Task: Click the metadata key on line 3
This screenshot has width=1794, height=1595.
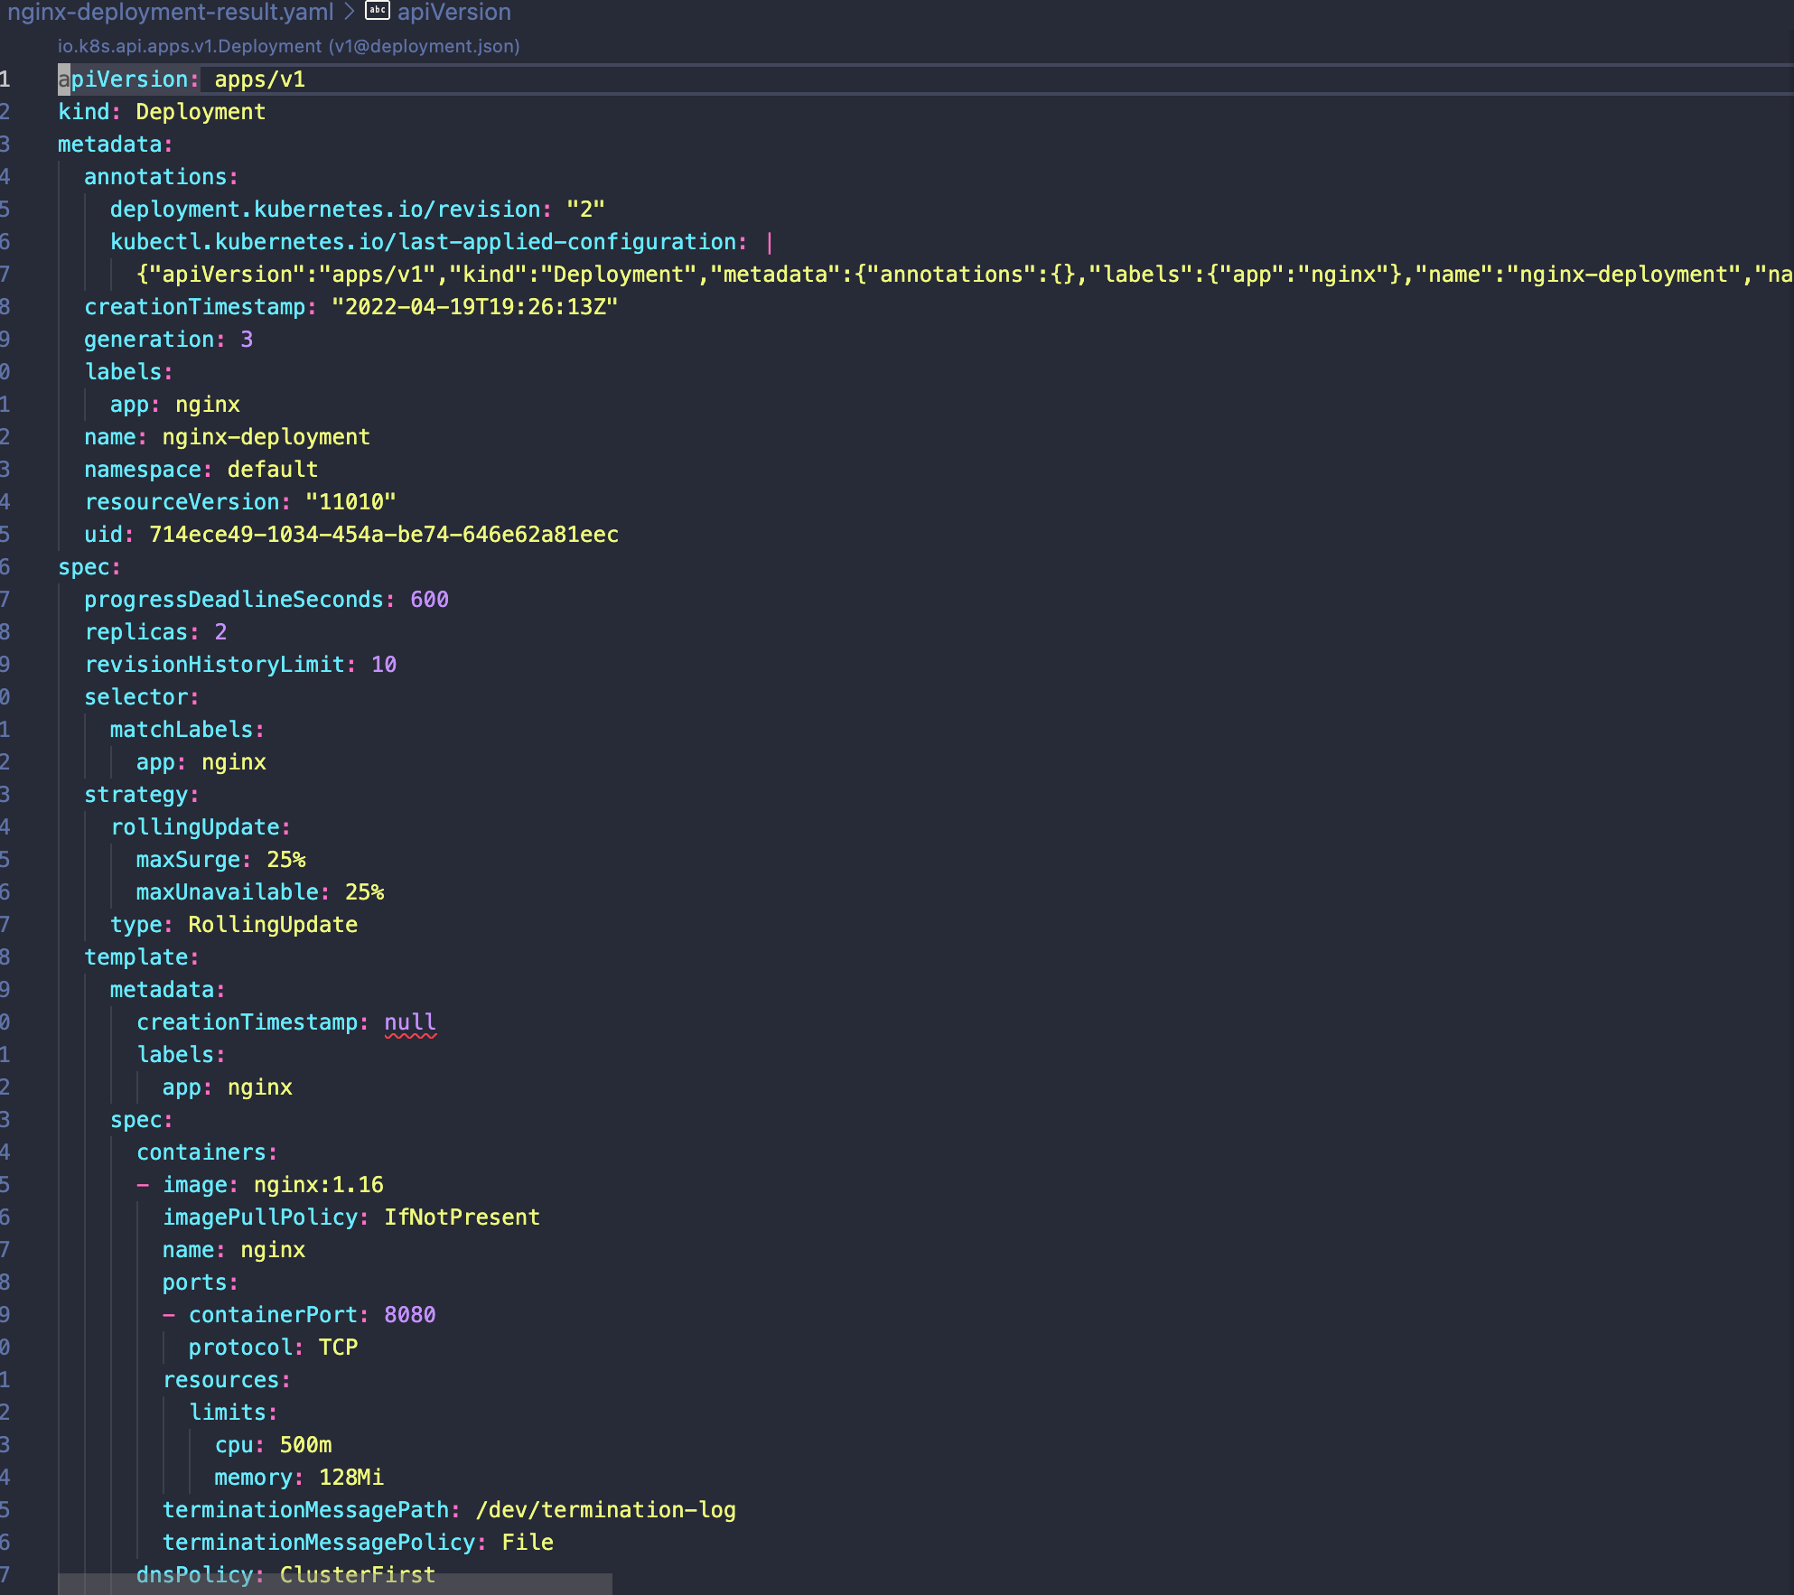Action: 109,145
